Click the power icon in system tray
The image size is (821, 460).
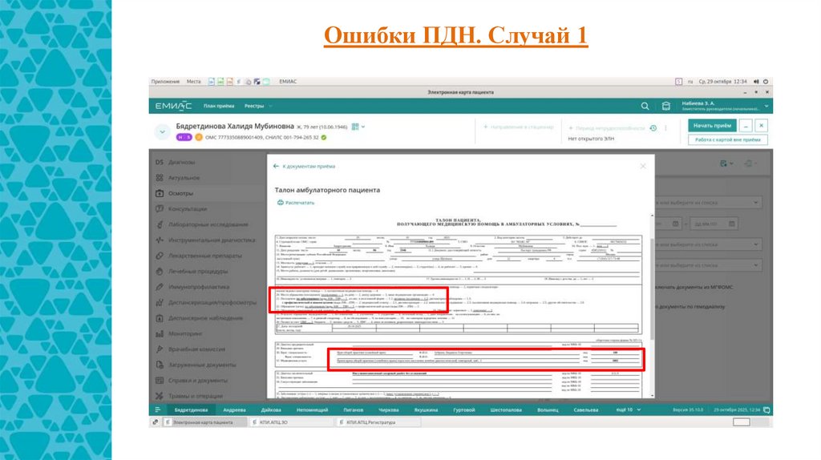pyautogui.click(x=766, y=82)
